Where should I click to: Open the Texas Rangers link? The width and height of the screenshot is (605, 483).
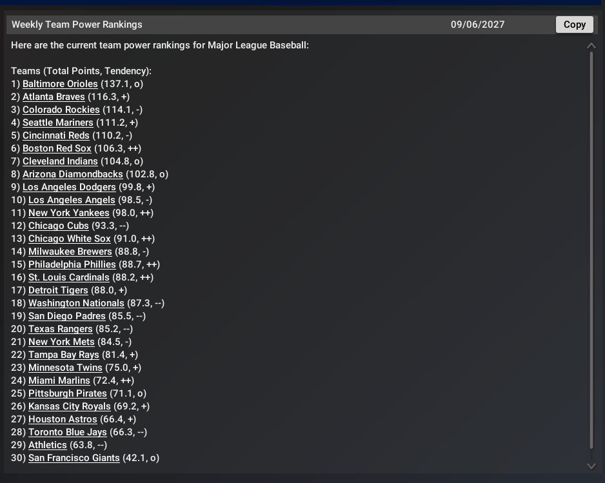click(61, 329)
